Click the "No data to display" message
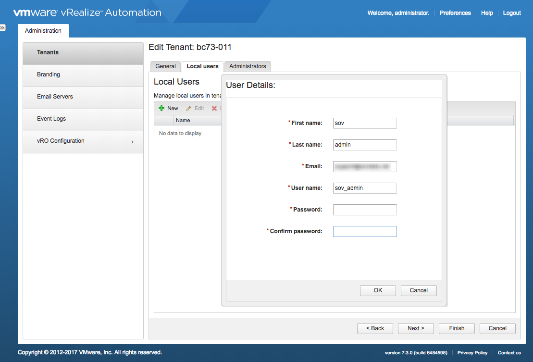Screen dimensions: 533x362 180,133
